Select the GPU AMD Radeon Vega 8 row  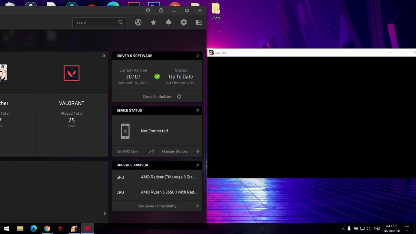(x=157, y=177)
